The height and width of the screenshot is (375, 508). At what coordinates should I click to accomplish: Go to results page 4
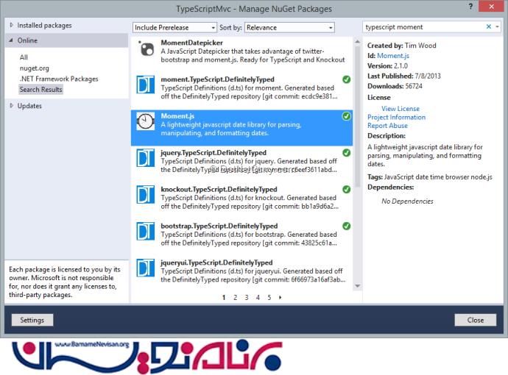click(258, 297)
